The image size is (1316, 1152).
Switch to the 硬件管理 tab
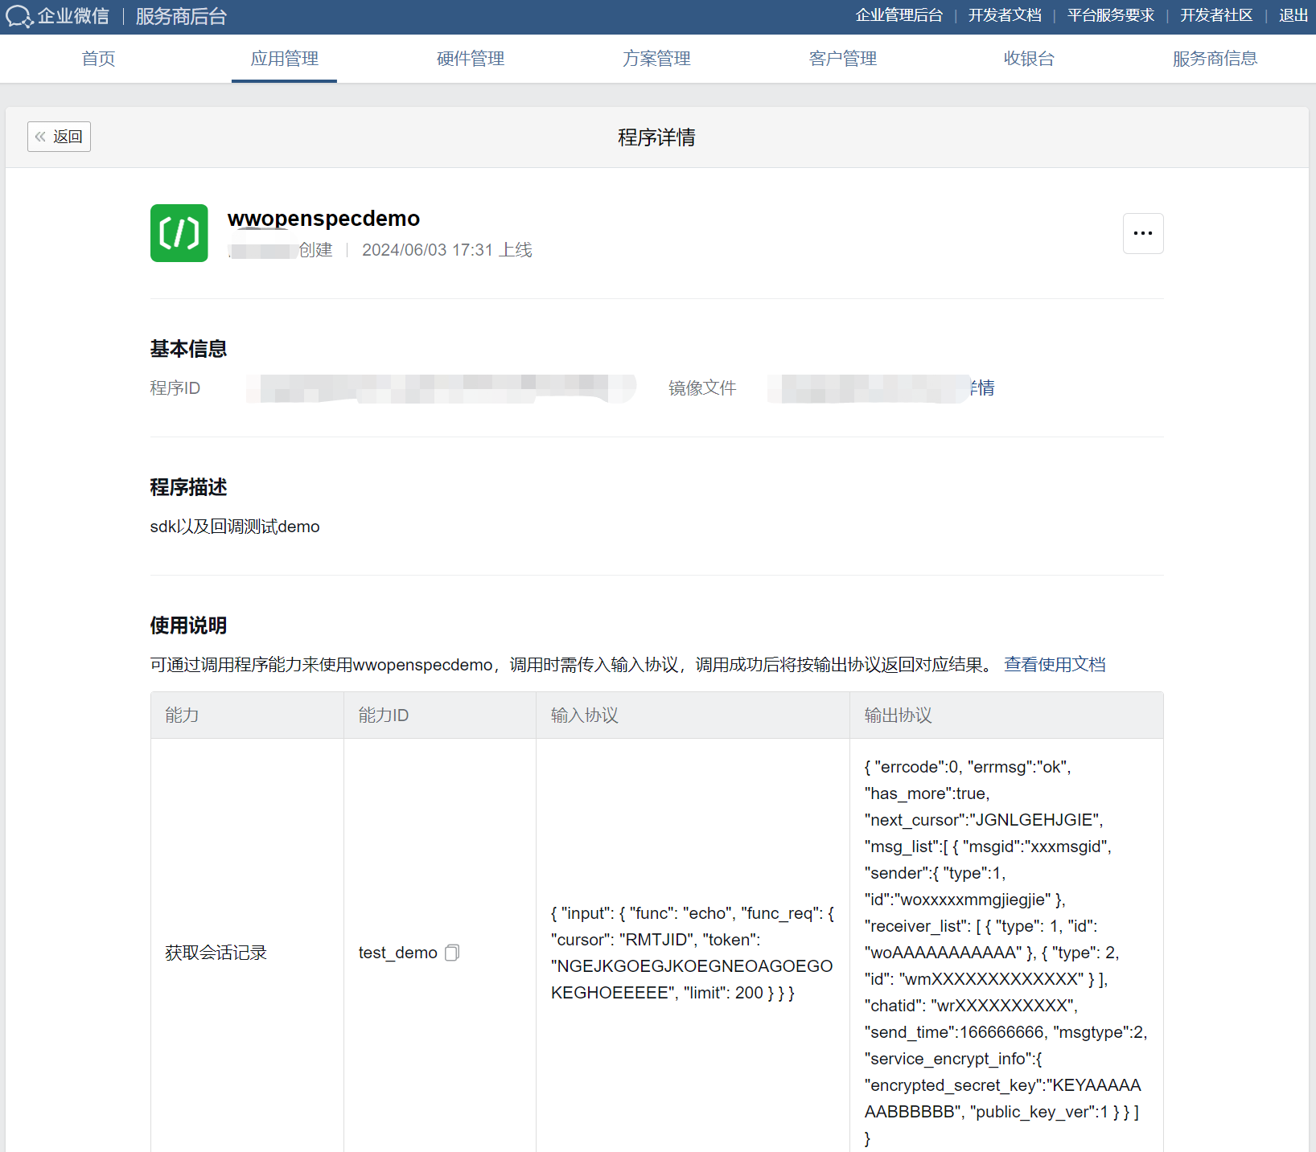(470, 59)
